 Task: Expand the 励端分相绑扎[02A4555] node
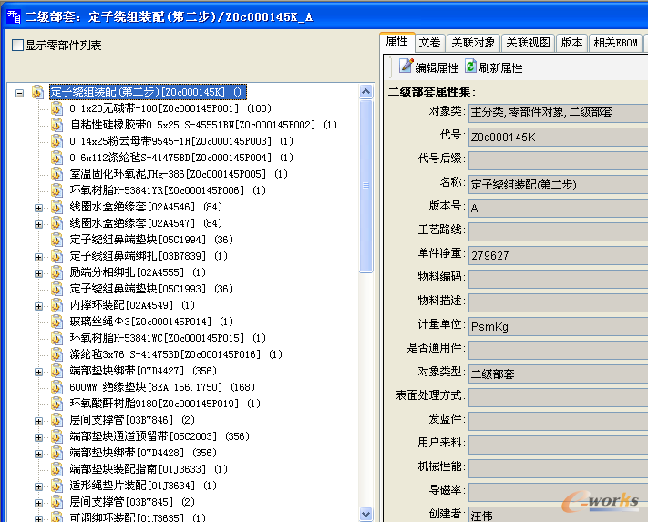click(x=39, y=272)
